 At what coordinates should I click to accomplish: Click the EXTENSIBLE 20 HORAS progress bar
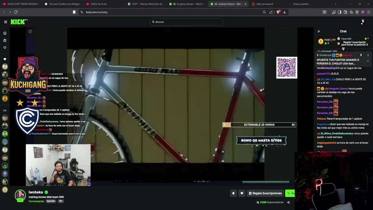pyautogui.click(x=259, y=125)
